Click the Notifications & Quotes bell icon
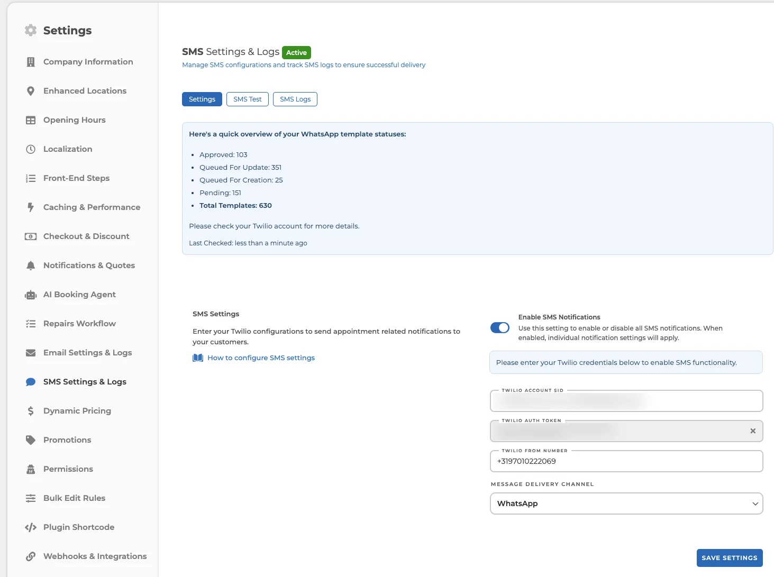Image resolution: width=774 pixels, height=577 pixels. (31, 265)
